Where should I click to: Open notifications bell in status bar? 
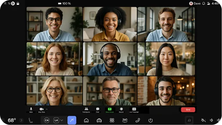(x=204, y=3)
